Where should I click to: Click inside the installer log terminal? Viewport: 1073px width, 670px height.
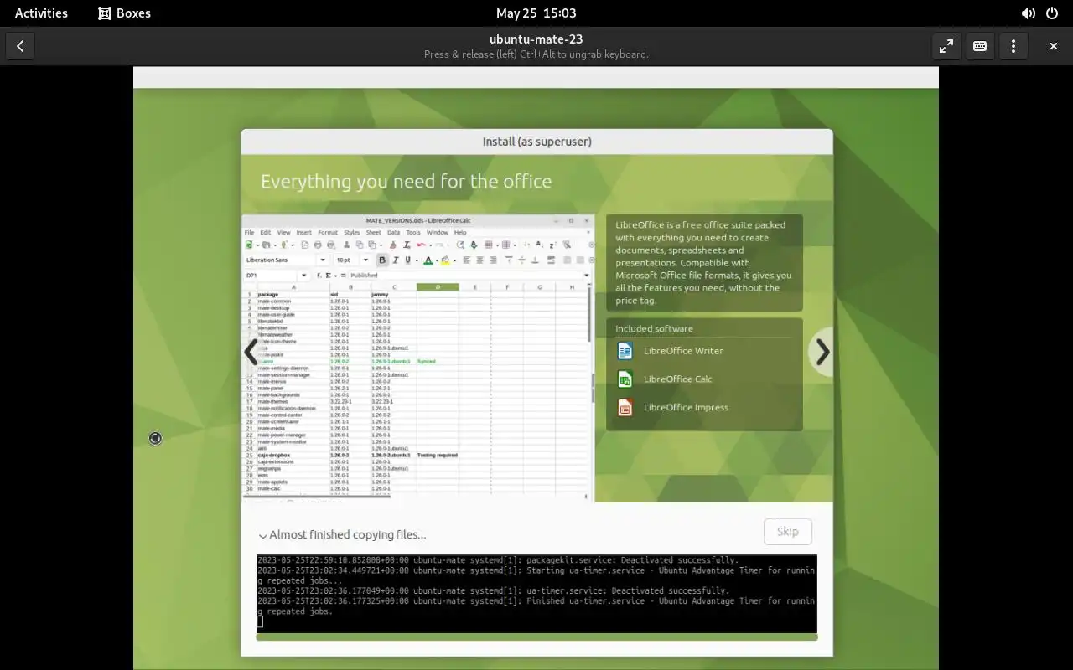tap(536, 594)
